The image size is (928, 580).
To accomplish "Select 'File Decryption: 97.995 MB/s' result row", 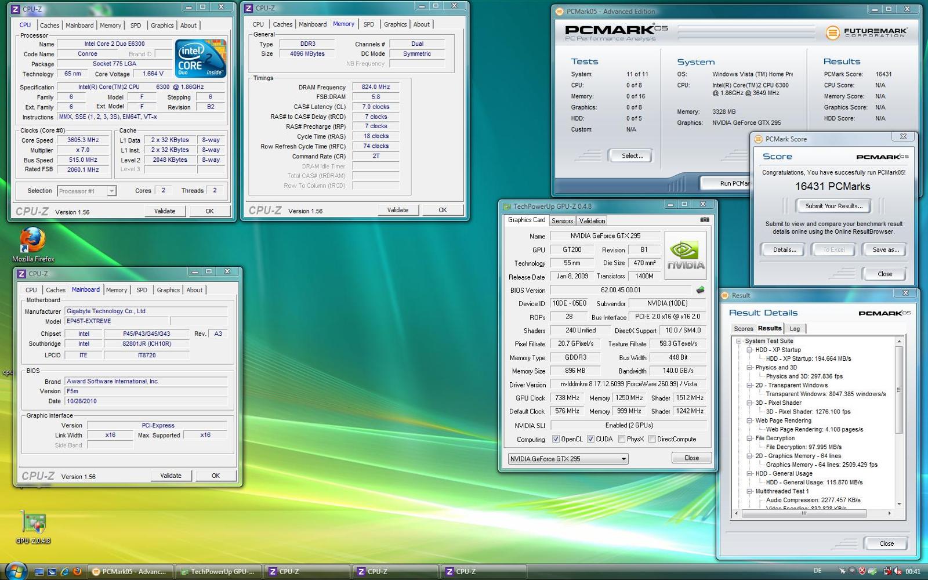I will point(803,447).
